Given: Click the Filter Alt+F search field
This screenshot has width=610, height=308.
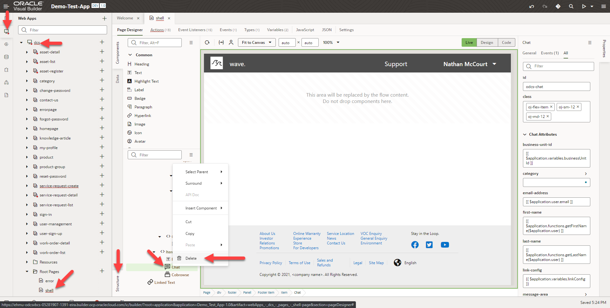Looking at the screenshot, I should pos(155,42).
